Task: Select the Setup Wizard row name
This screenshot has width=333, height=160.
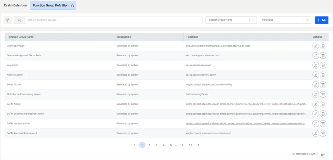Action: pos(14,84)
